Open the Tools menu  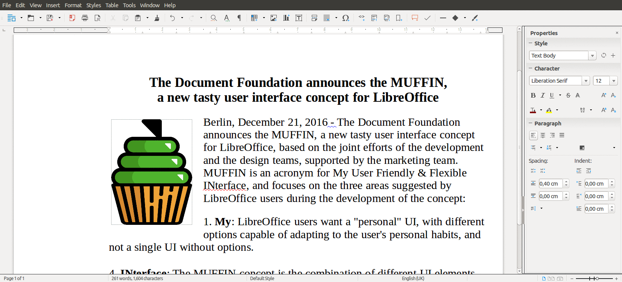tap(129, 5)
